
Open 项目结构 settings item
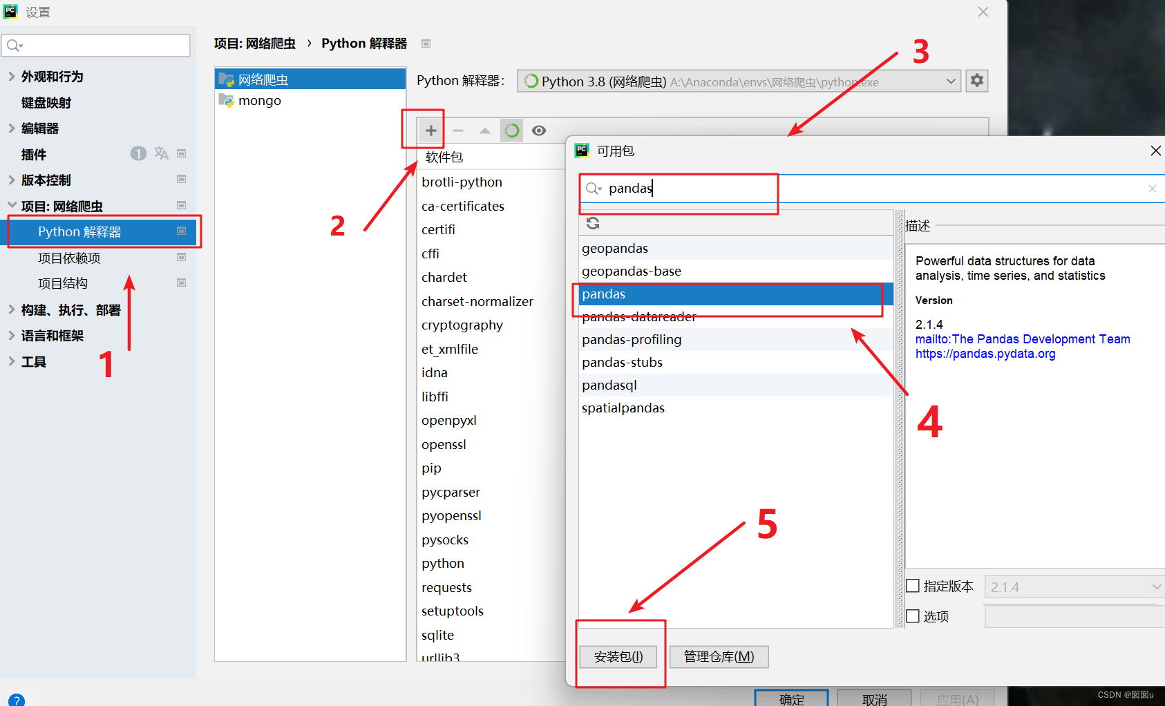pyautogui.click(x=63, y=283)
